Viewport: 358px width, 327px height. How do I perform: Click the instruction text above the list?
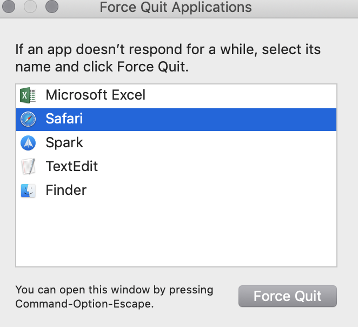pos(168,58)
